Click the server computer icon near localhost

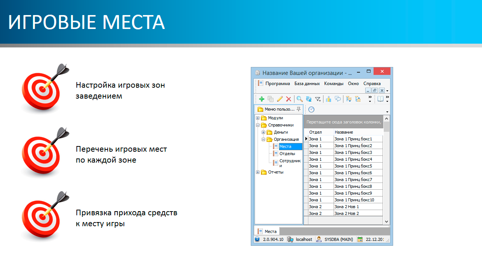(290, 239)
